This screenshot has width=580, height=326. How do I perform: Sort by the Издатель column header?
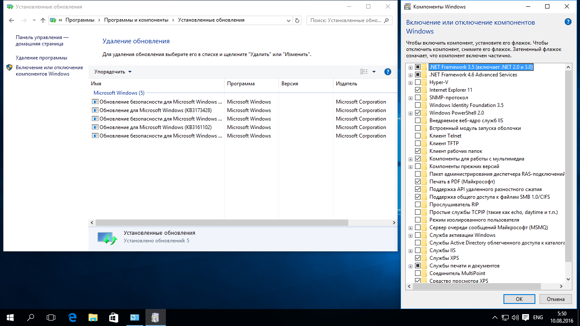365,84
